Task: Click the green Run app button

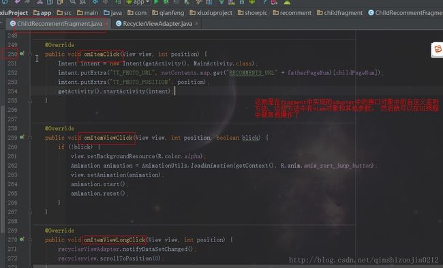Action: coord(156,2)
